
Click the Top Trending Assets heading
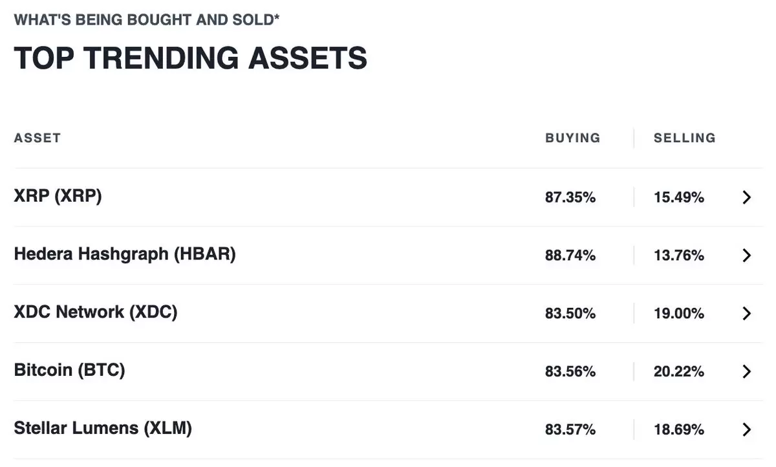pos(191,58)
